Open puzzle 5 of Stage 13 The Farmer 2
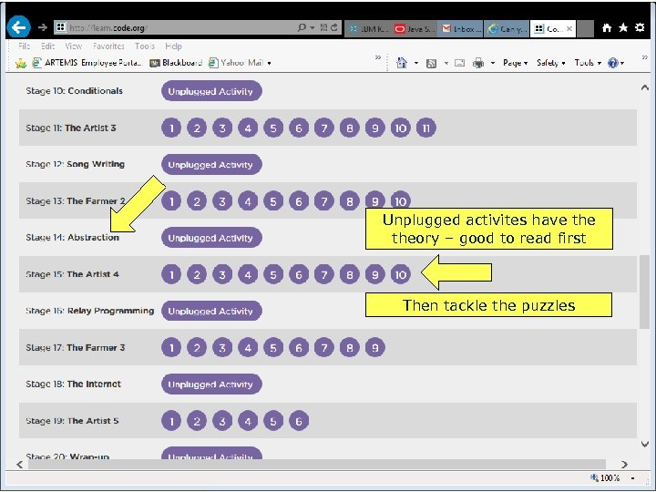 click(273, 201)
